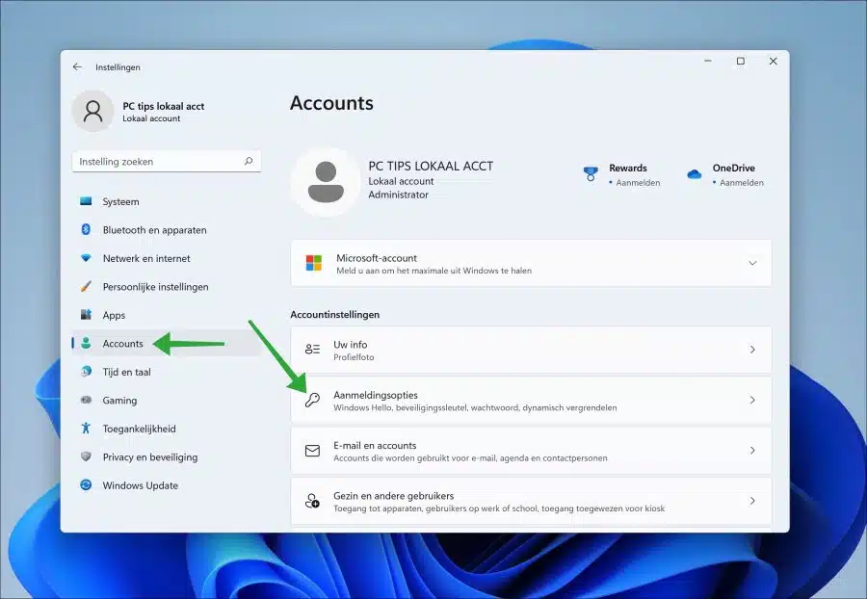Click the Administrator text

[398, 195]
